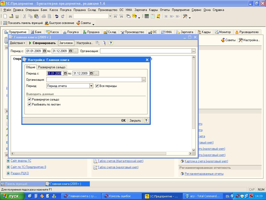Open the calendar icon in main toolbar
This screenshot has height=200, width=266.
[x=153, y=16]
